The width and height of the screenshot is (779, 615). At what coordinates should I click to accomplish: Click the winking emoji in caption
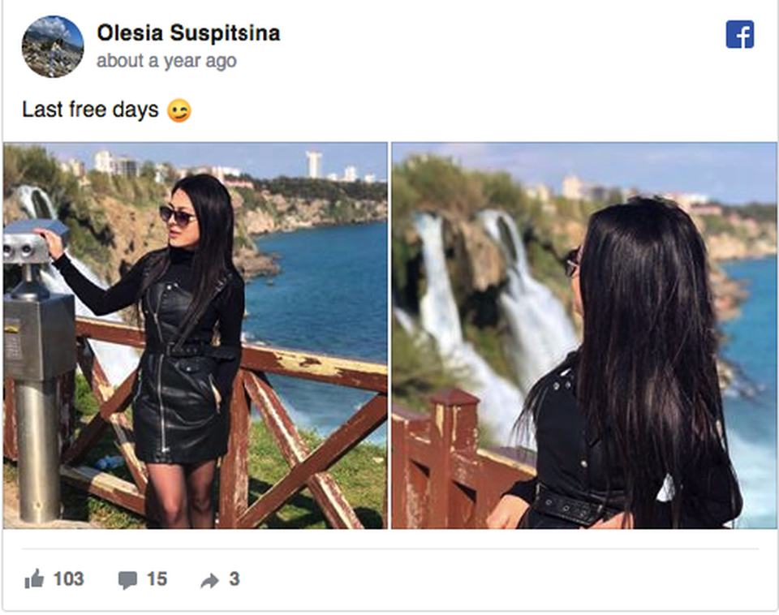click(x=179, y=110)
